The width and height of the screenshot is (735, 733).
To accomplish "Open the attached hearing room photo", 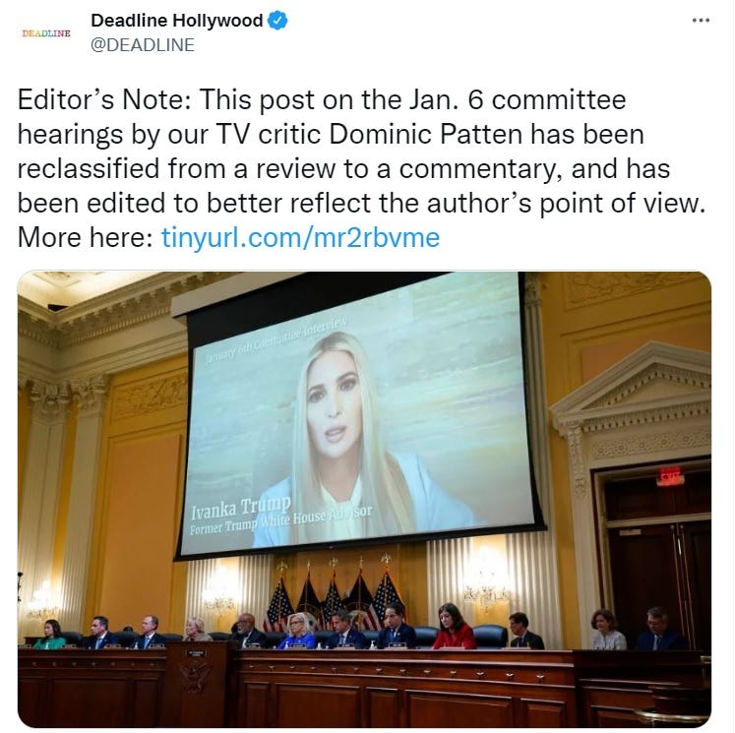I will 364,500.
